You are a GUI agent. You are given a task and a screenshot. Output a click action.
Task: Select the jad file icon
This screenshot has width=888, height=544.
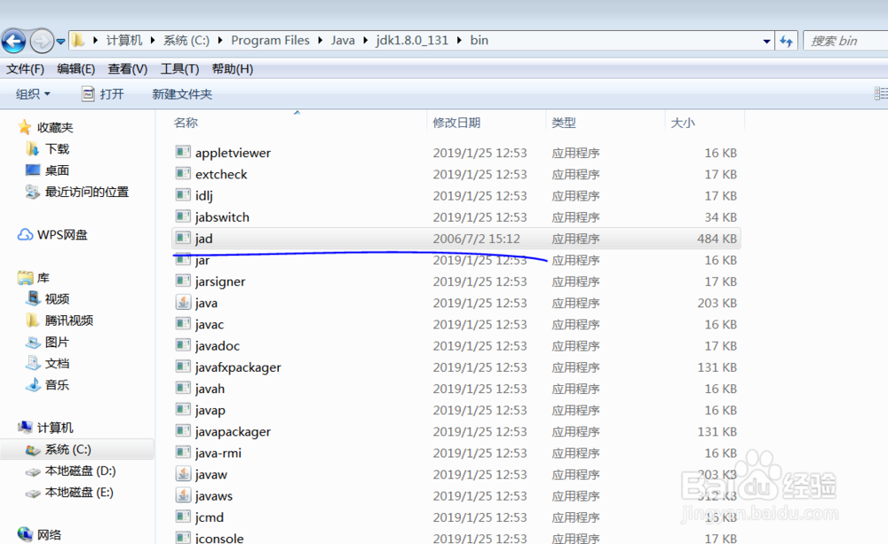(x=183, y=238)
